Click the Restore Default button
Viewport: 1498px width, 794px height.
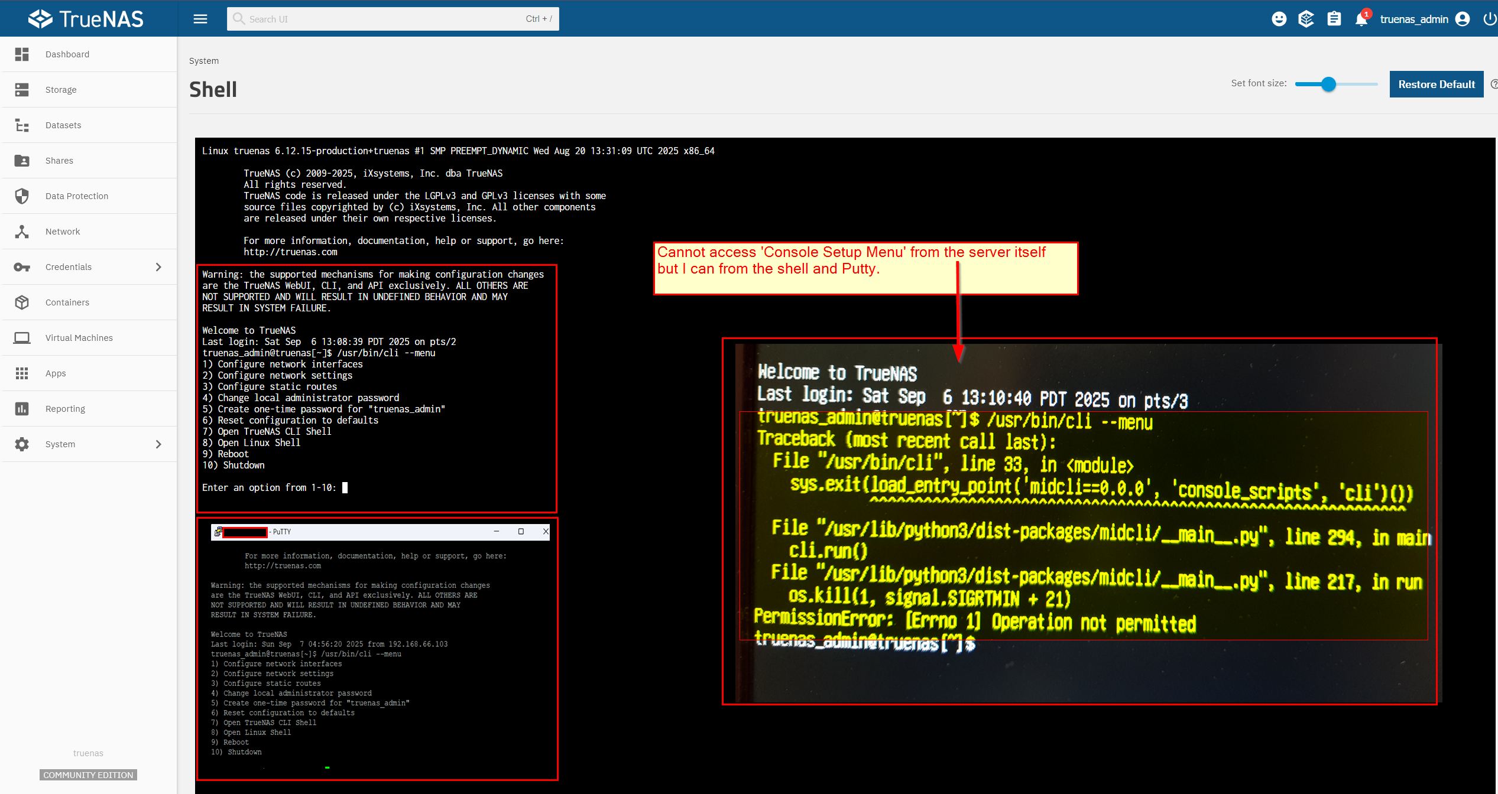[x=1437, y=84]
